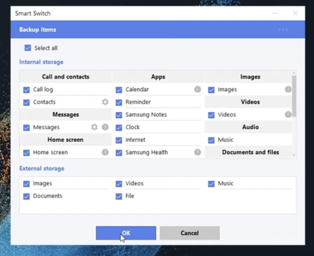Click the Cancel button
Image resolution: width=314 pixels, height=256 pixels.
point(189,233)
